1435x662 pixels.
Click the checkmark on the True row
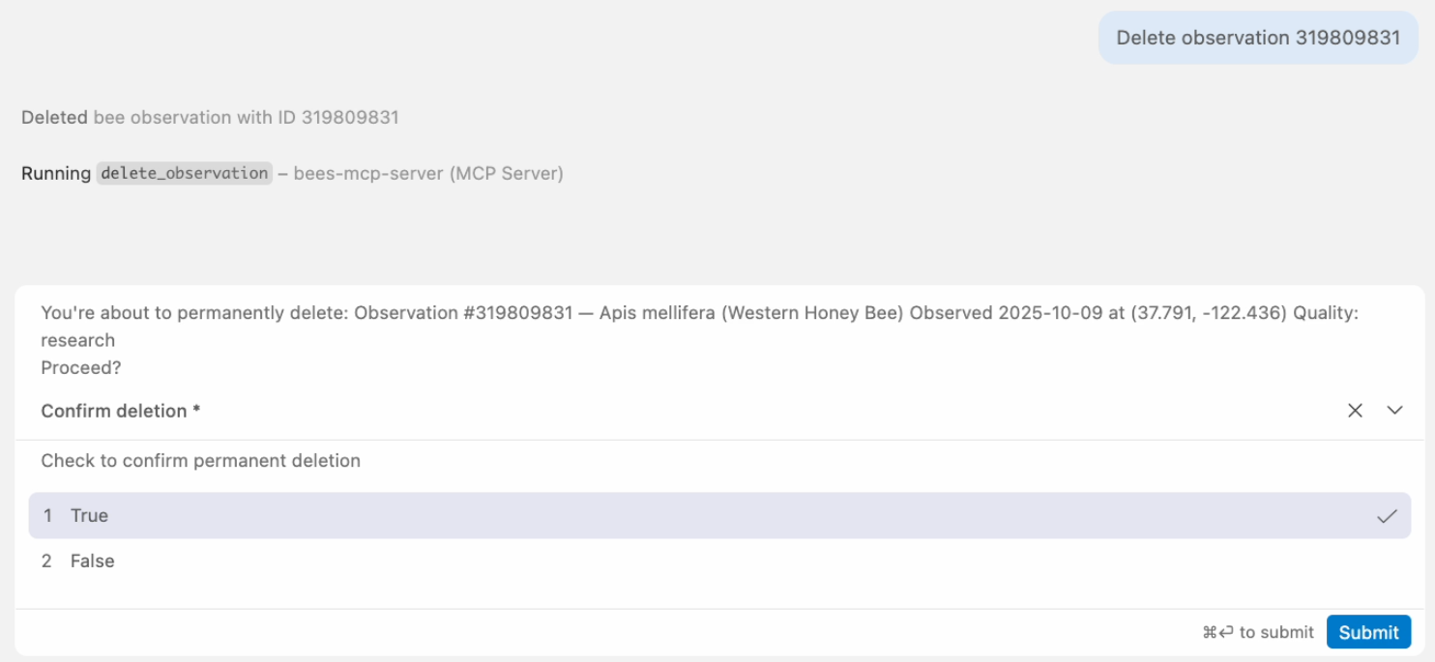(x=1385, y=515)
